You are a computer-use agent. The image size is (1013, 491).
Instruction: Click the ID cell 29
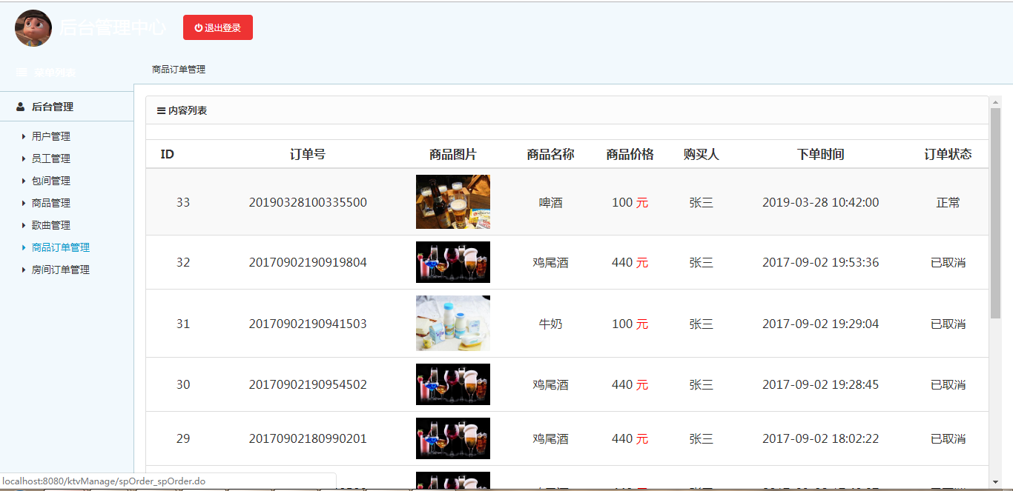point(183,438)
